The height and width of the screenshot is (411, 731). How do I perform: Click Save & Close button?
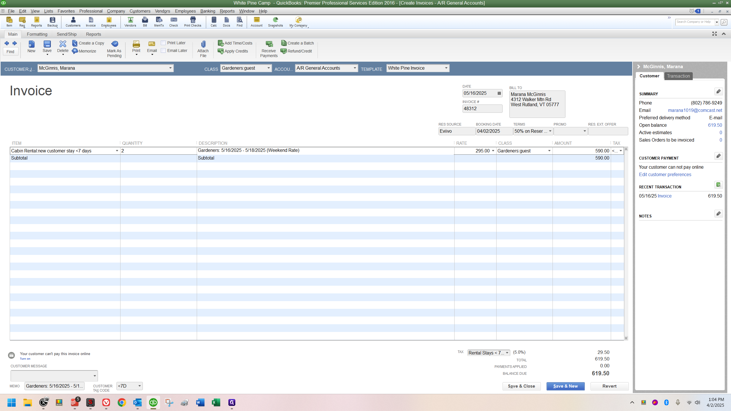(521, 386)
